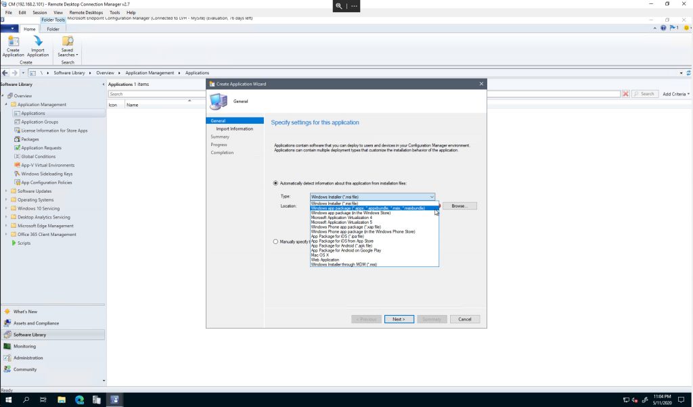Open File Explorer from the taskbar
Screen dimensions: 693x407
(x=62, y=400)
